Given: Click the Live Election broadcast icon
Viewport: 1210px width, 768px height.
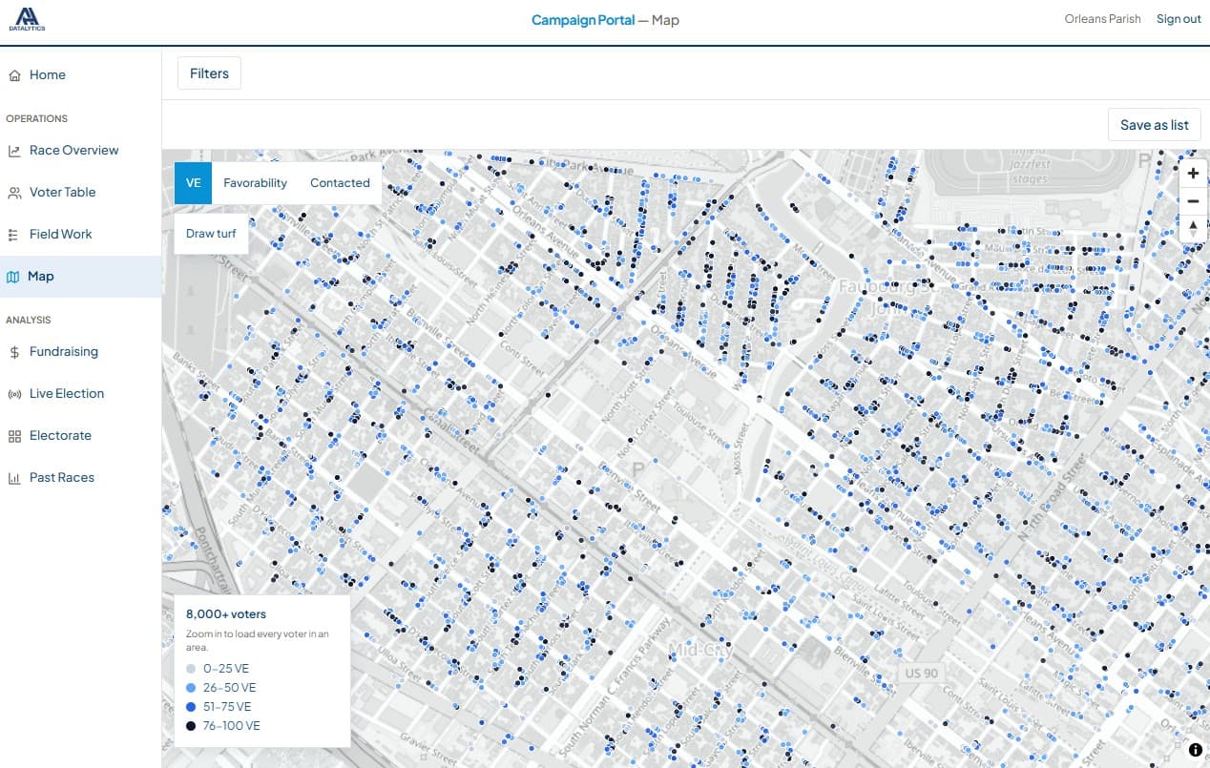Looking at the screenshot, I should pyautogui.click(x=14, y=394).
